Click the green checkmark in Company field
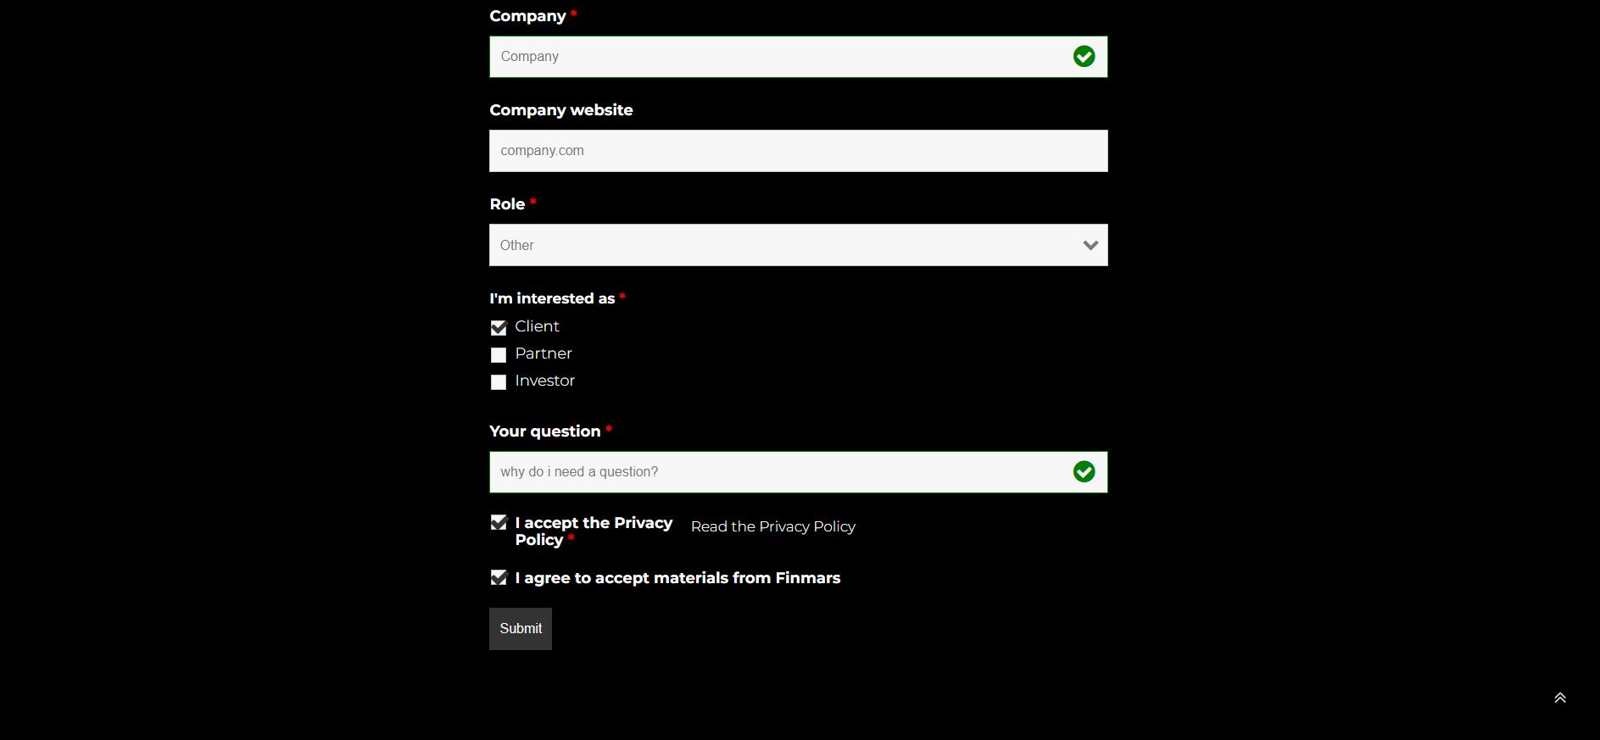 coord(1084,57)
